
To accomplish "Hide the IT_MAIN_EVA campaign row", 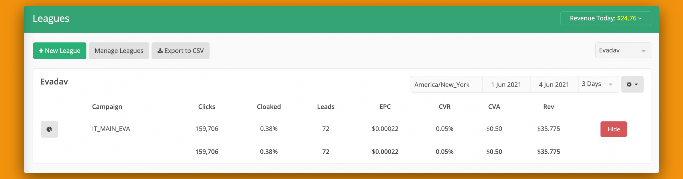I will pos(614,129).
